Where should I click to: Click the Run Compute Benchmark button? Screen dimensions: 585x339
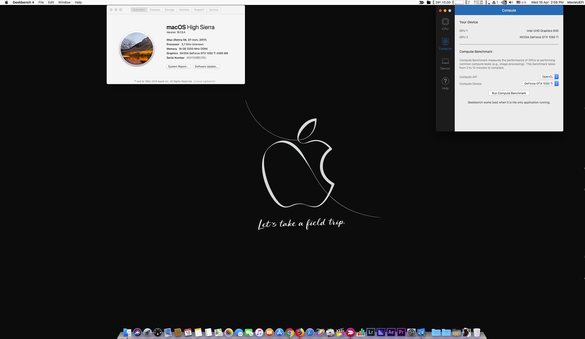pyautogui.click(x=509, y=93)
